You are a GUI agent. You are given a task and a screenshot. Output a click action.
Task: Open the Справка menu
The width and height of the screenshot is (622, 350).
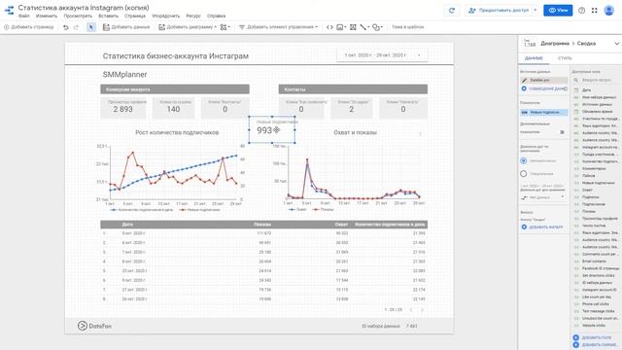[x=216, y=16]
